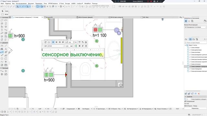Toggle the guide lines button in the top toolbar

(18, 6)
